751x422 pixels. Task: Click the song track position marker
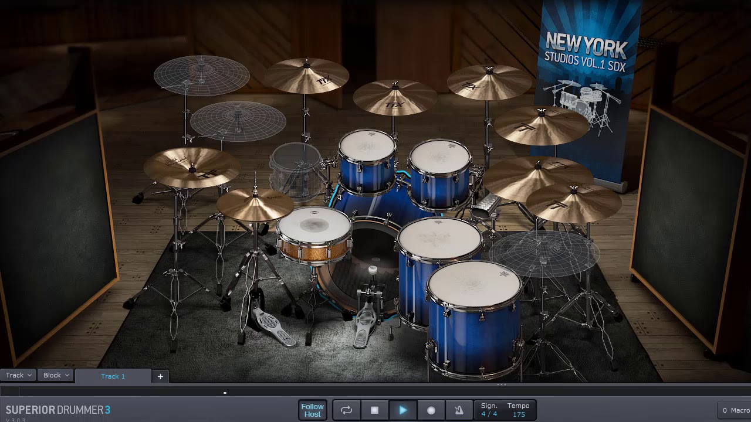(225, 393)
